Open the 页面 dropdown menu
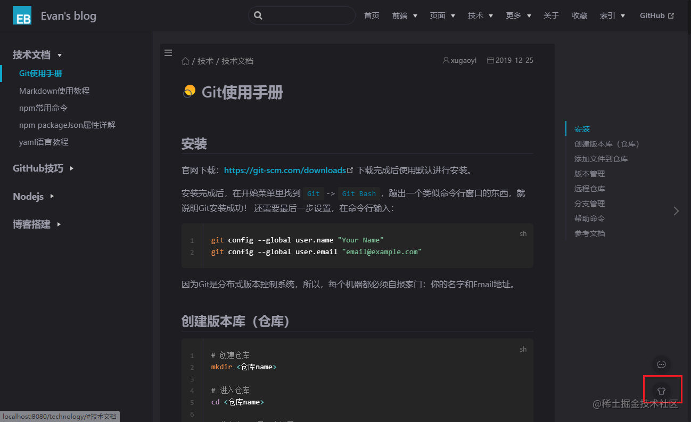 (x=442, y=15)
